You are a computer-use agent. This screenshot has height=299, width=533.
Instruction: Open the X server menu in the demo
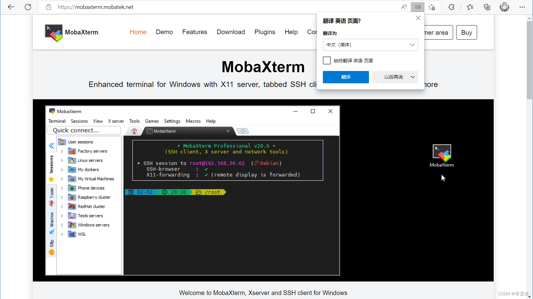116,121
